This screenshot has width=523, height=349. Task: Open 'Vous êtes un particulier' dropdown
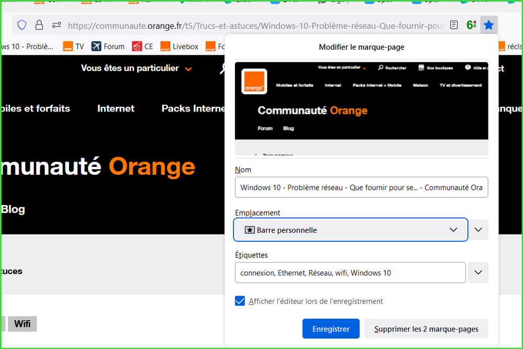tap(136, 69)
